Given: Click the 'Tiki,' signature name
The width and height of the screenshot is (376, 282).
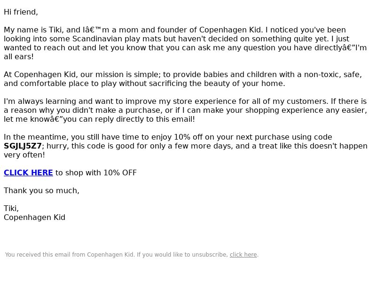Looking at the screenshot, I should pyautogui.click(x=11, y=209).
